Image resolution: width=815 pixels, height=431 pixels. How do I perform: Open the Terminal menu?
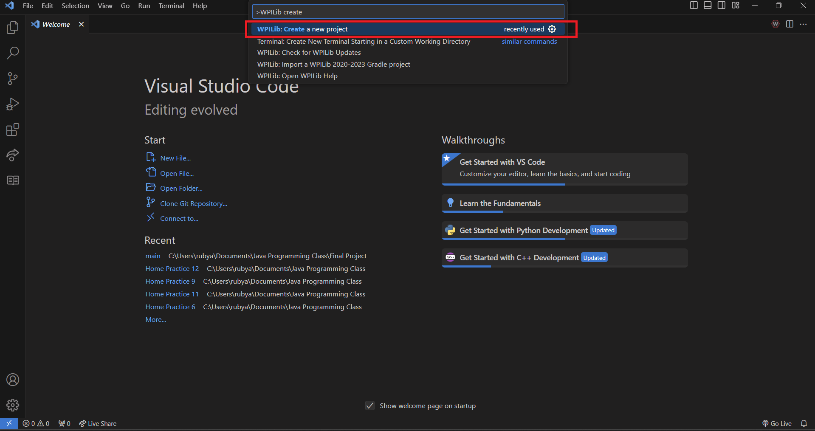172,6
